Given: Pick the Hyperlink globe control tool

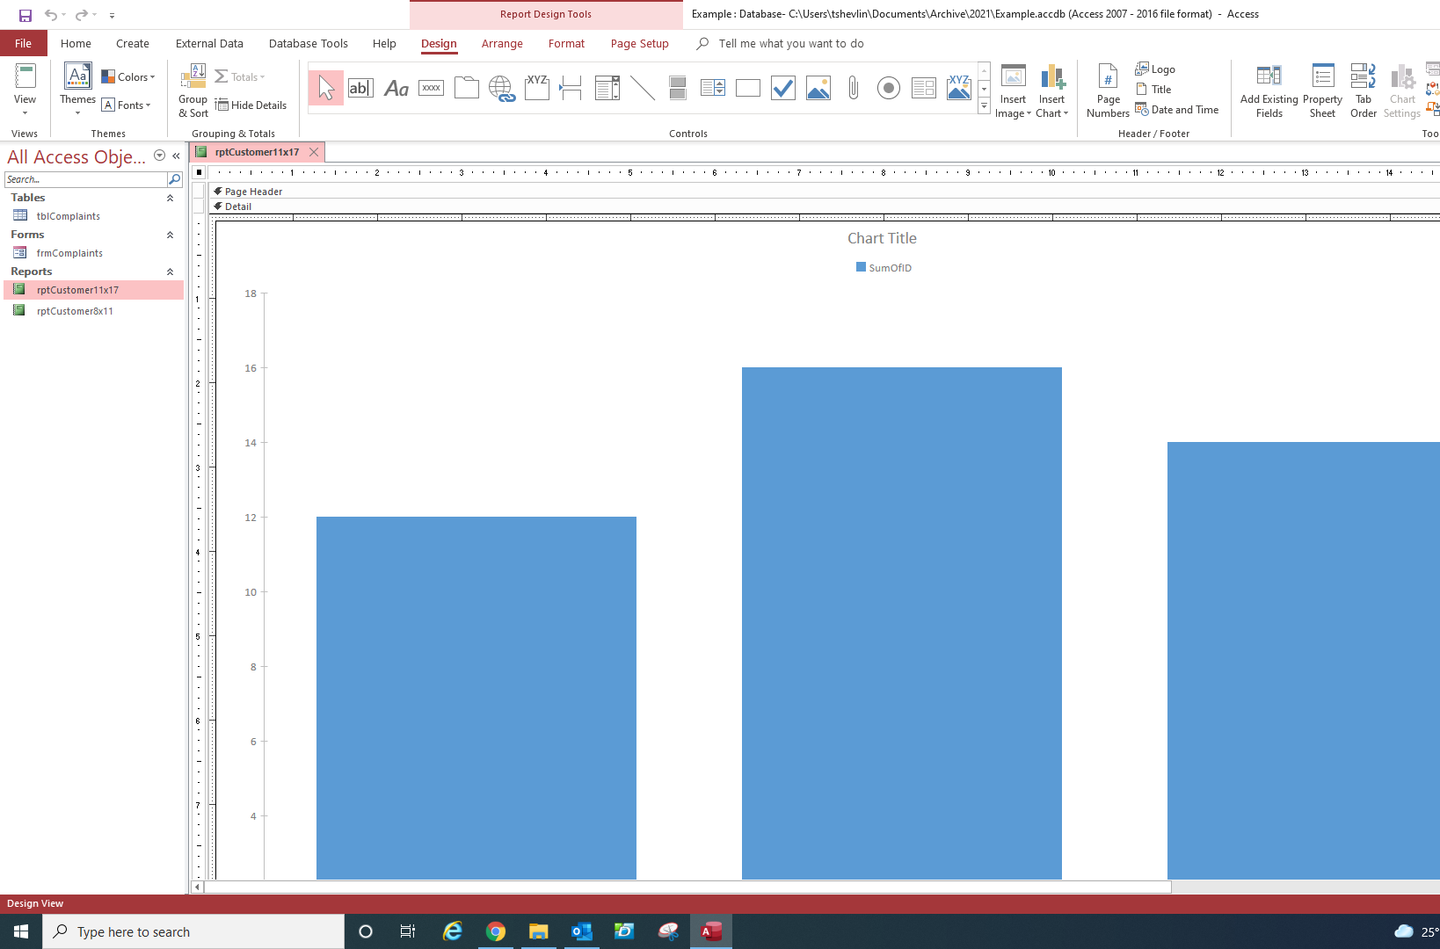Looking at the screenshot, I should click(502, 88).
